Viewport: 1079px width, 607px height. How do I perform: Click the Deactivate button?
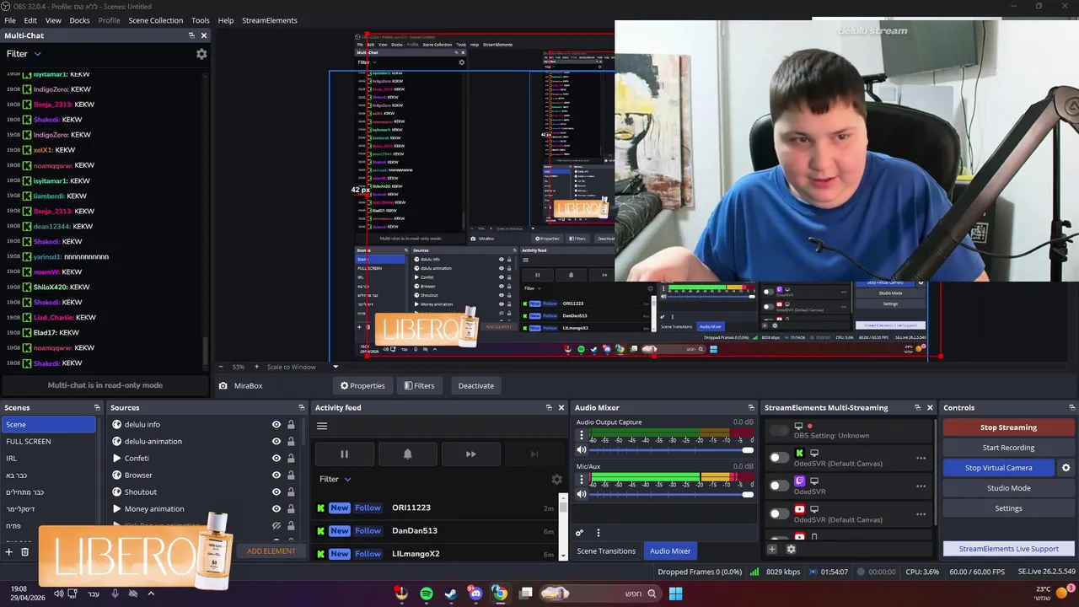[476, 385]
